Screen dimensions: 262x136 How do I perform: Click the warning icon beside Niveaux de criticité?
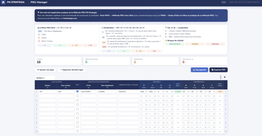click(x=166, y=40)
